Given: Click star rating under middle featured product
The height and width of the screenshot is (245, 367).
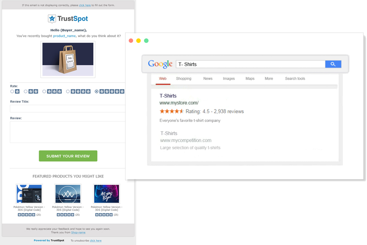Looking at the screenshot, I should point(65,215).
